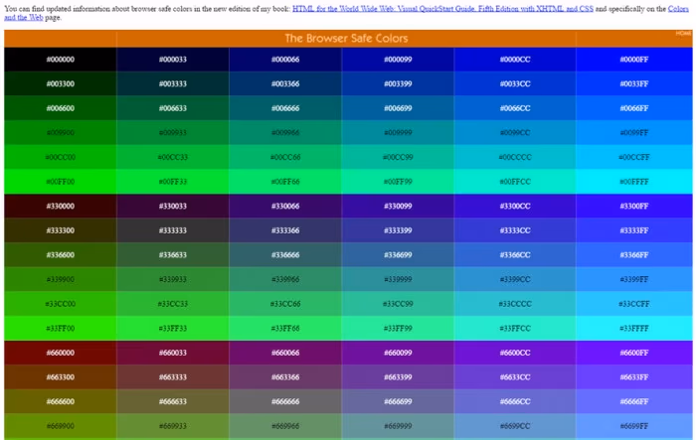Click the #6600FF violet swatch

coord(634,353)
